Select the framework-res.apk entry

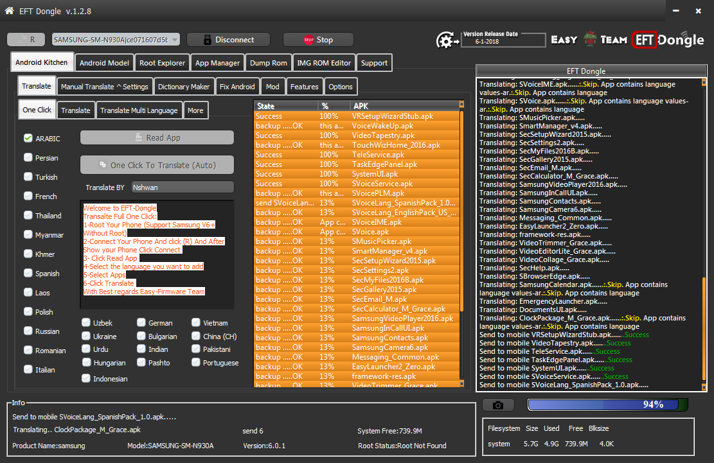357,376
